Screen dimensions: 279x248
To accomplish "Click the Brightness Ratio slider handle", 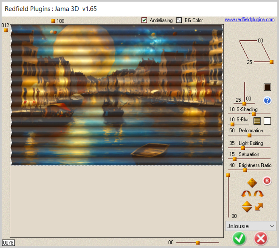I will pyautogui.click(x=245, y=170).
